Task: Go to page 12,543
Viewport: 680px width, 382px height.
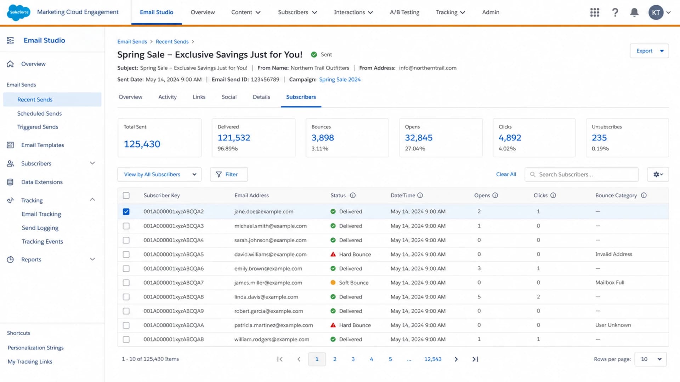Action: coord(433,359)
